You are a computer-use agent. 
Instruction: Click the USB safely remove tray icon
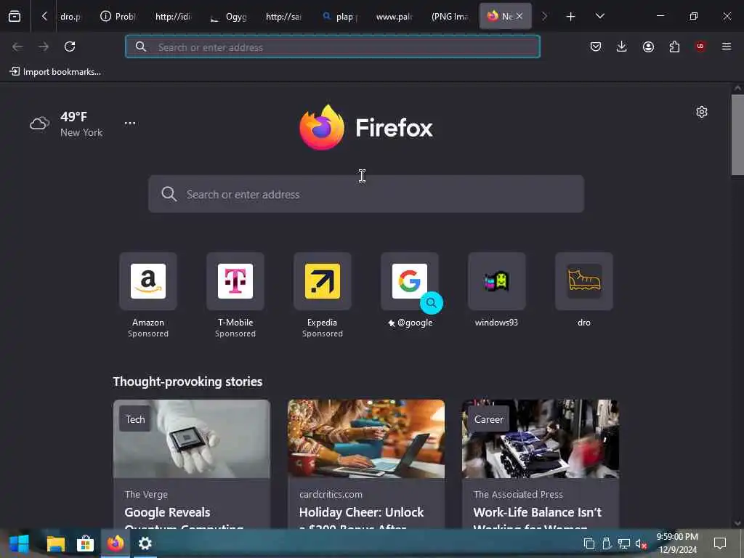(607, 543)
